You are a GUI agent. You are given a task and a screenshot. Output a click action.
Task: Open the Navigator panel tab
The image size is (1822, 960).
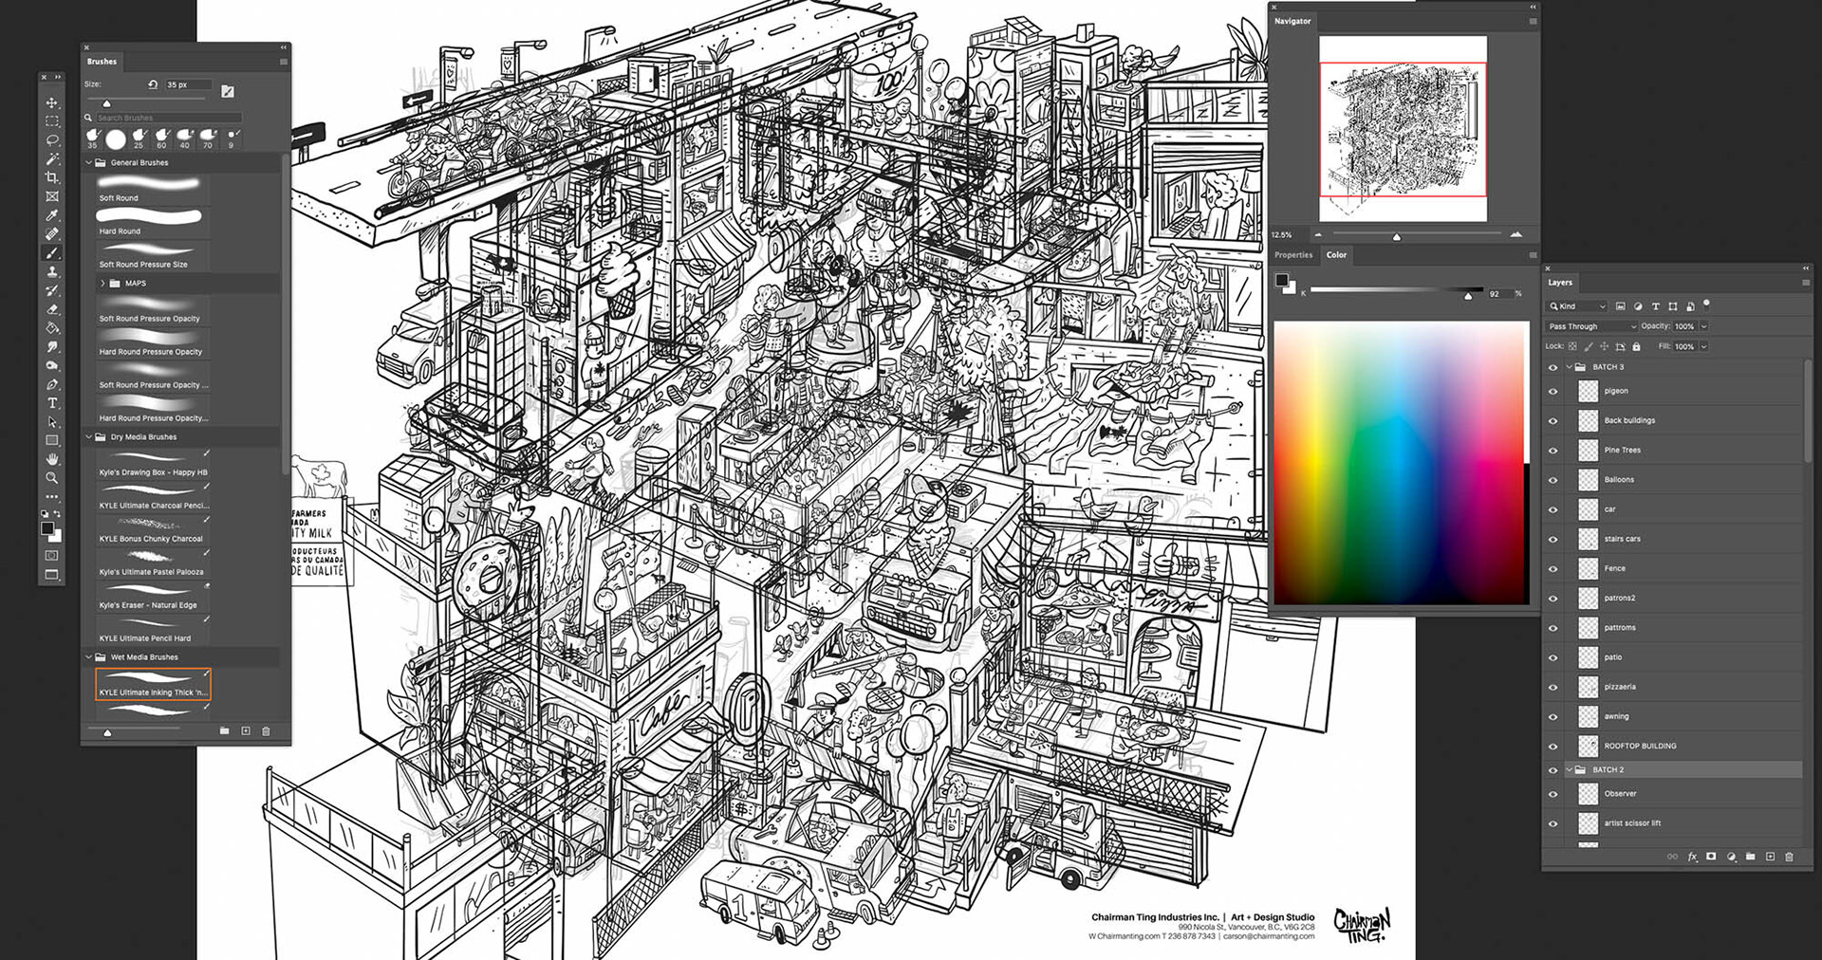point(1292,21)
